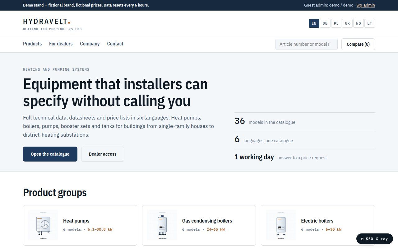Click the Dealer access button
This screenshot has width=398, height=249.
click(103, 154)
